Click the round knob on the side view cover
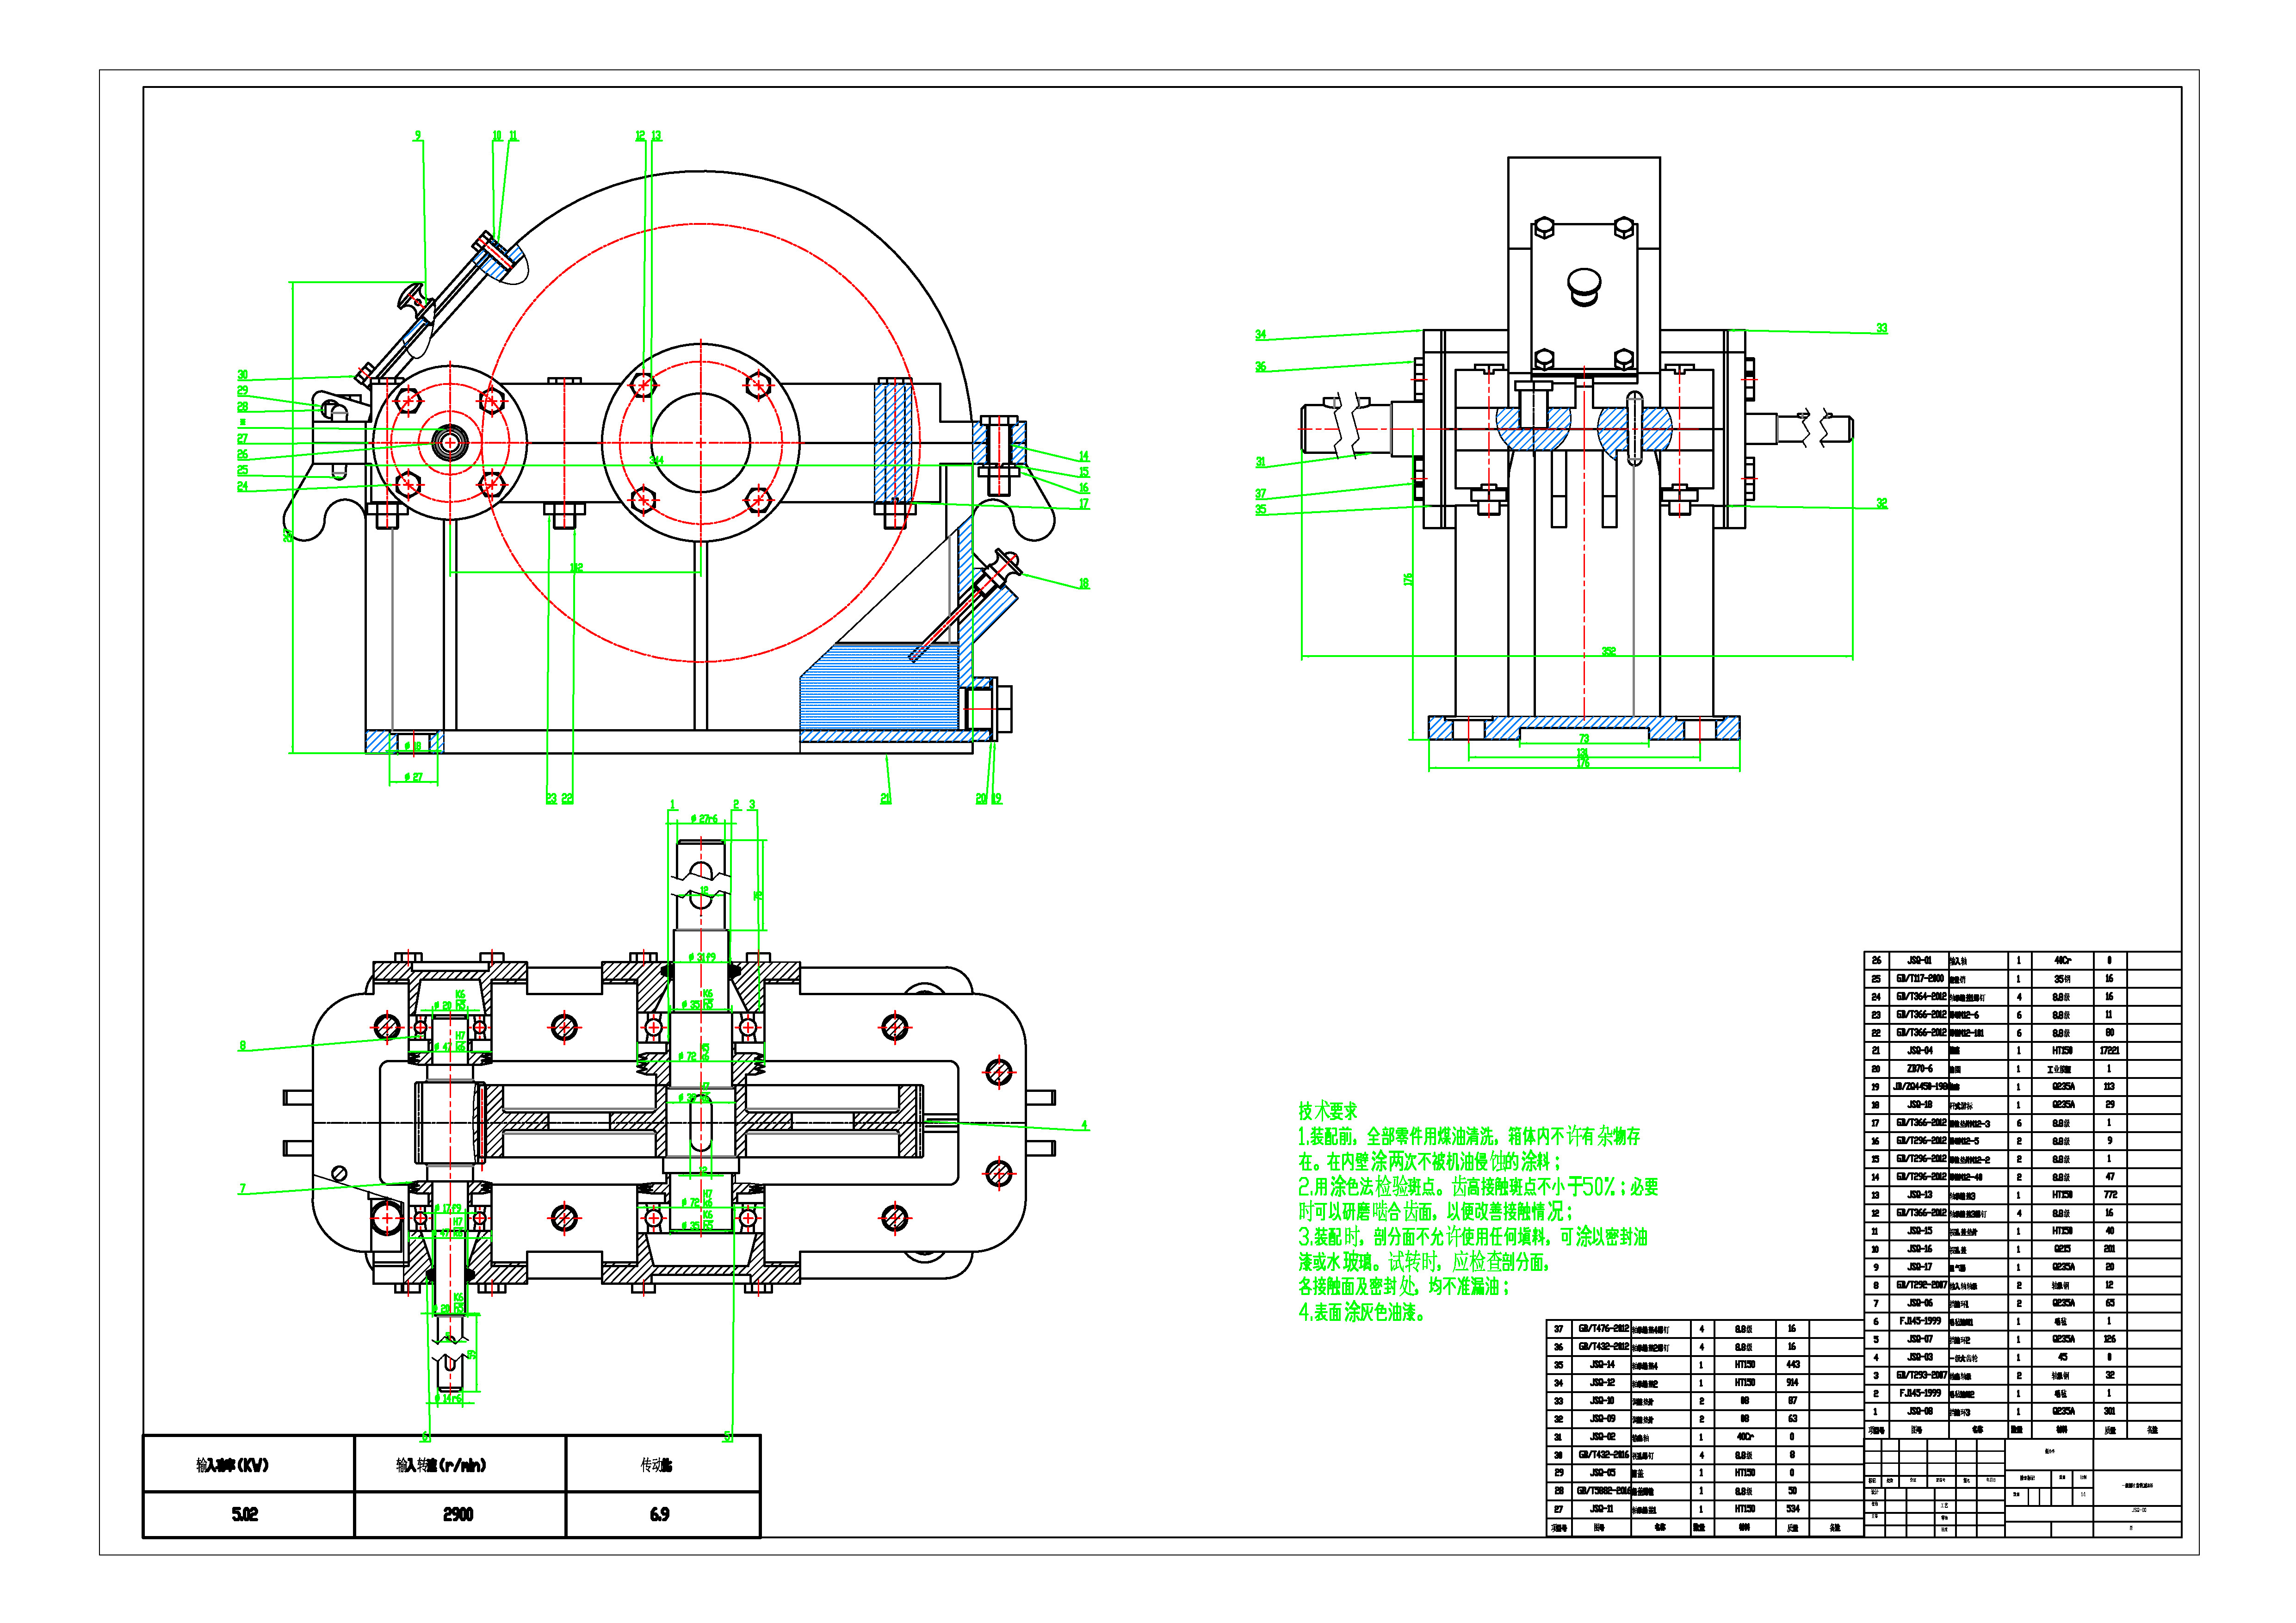 pyautogui.click(x=1584, y=284)
